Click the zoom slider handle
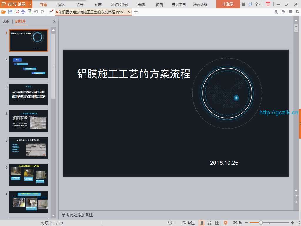 (x=261, y=223)
